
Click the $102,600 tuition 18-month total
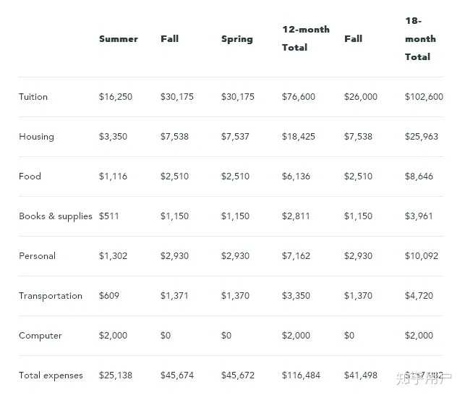point(424,97)
